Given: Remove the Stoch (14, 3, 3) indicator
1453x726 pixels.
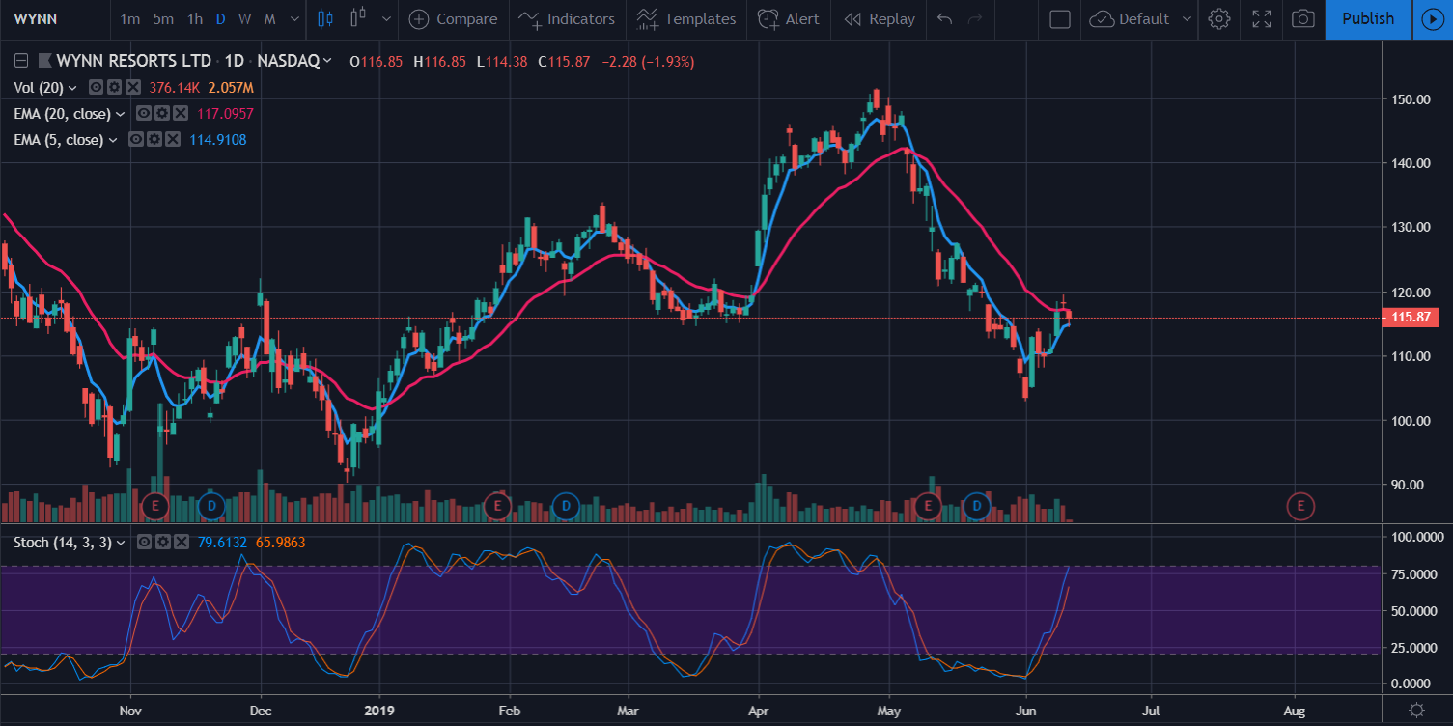Looking at the screenshot, I should pyautogui.click(x=181, y=542).
